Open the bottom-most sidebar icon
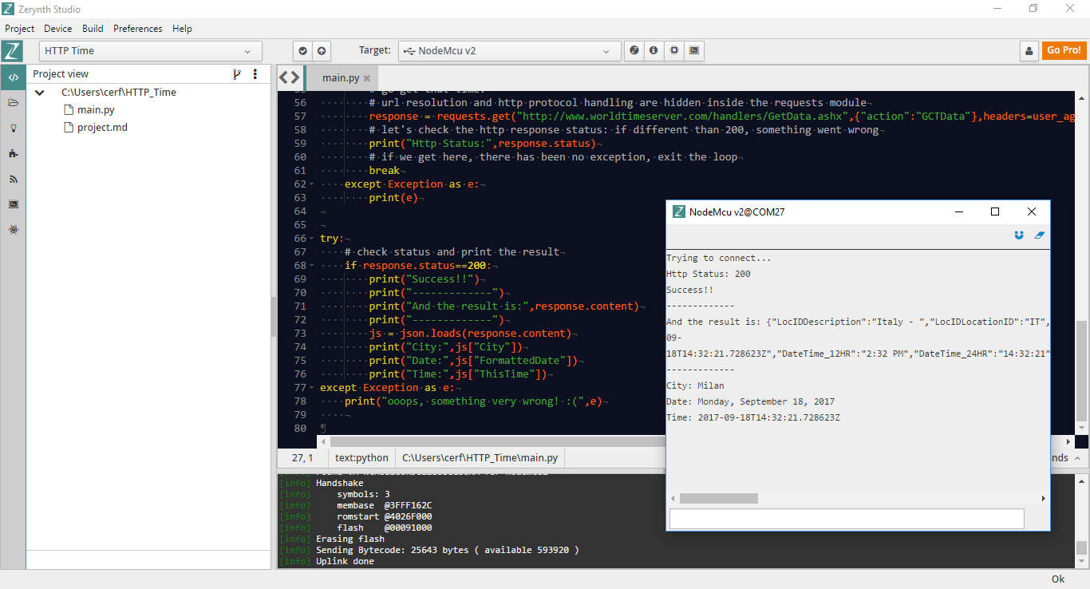 (x=13, y=230)
